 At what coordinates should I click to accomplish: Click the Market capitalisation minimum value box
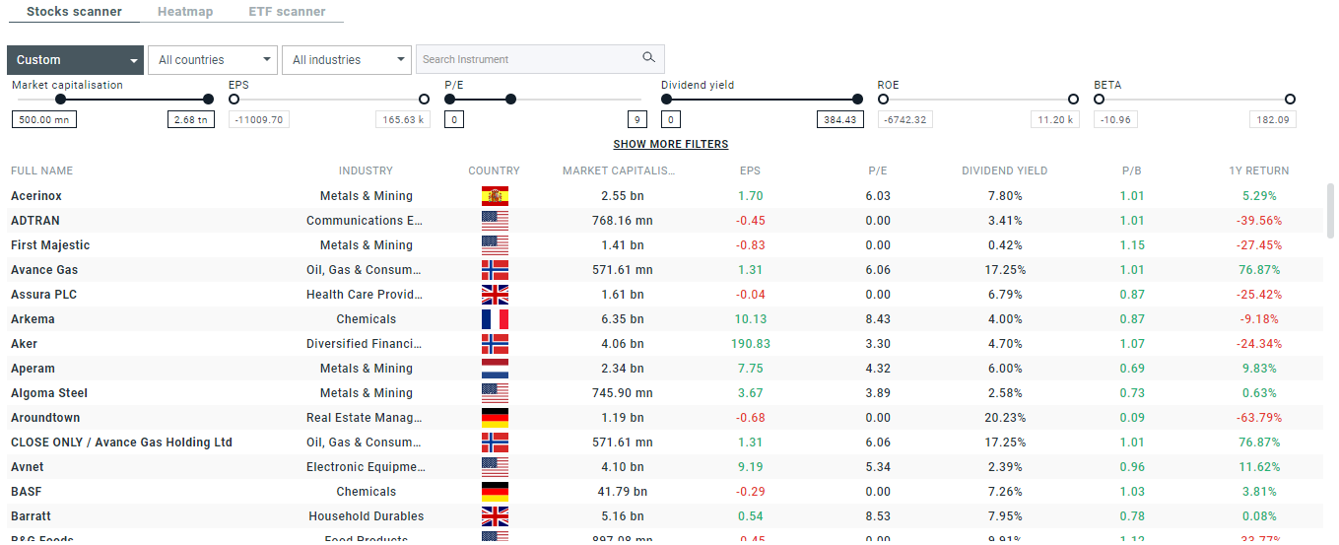44,119
